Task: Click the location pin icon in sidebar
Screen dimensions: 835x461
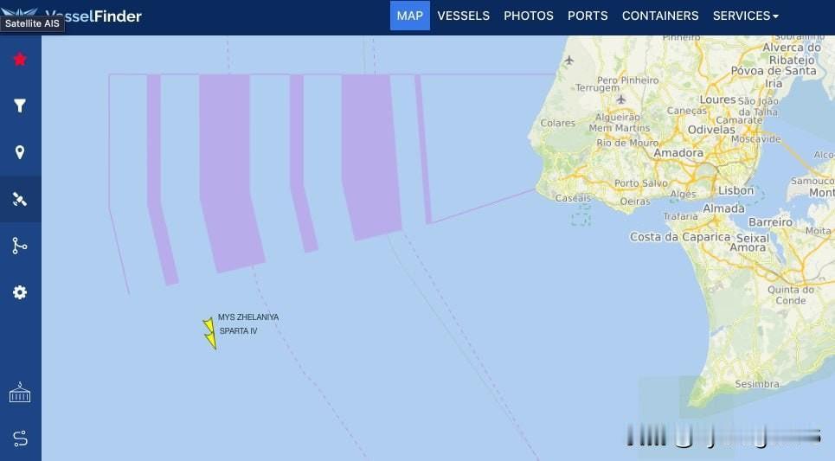Action: pyautogui.click(x=20, y=152)
